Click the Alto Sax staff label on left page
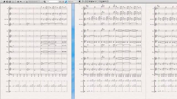This screenshot has height=99, width=177. pos(6,19)
